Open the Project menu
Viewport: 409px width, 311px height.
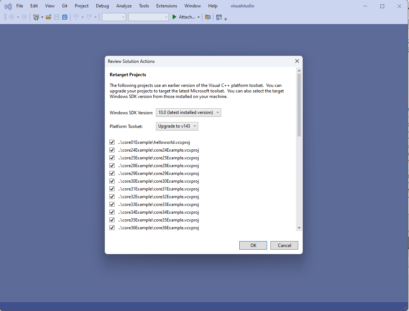pos(82,6)
